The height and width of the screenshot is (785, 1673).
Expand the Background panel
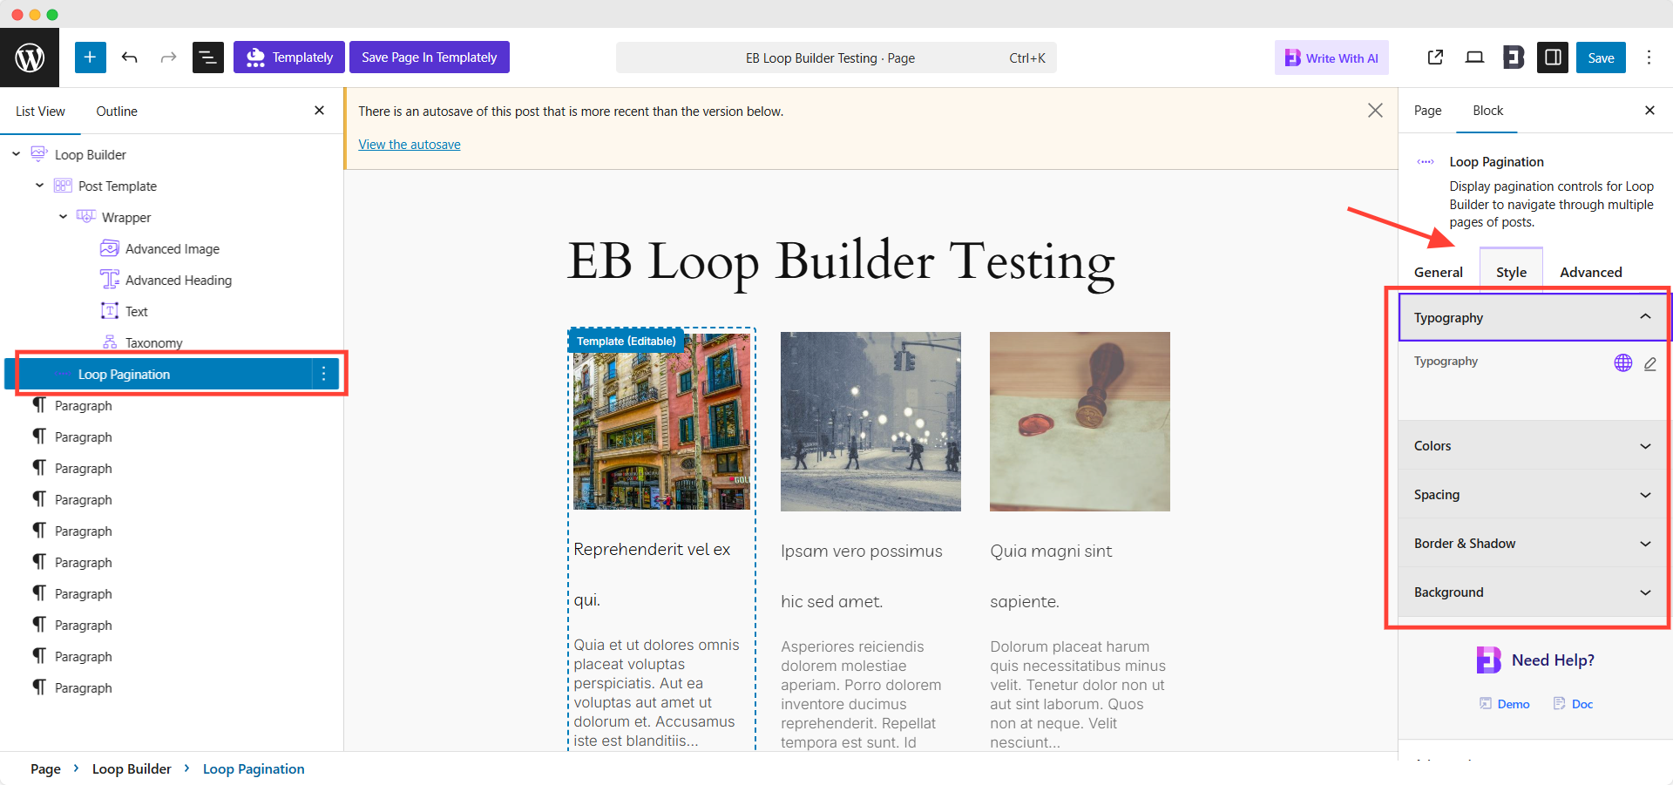point(1533,592)
